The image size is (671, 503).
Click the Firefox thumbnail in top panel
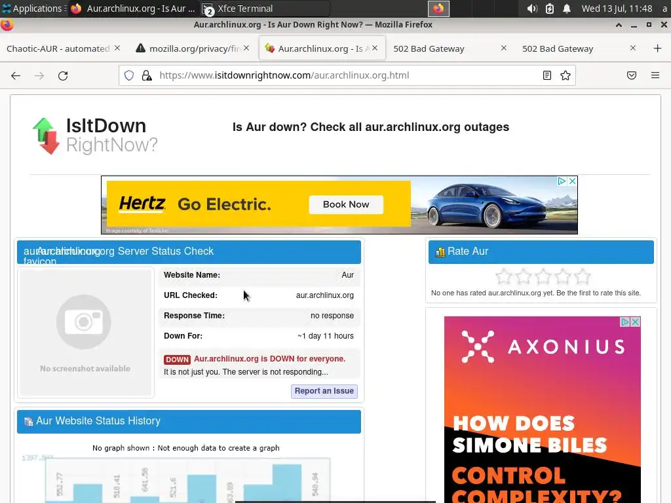(x=438, y=9)
